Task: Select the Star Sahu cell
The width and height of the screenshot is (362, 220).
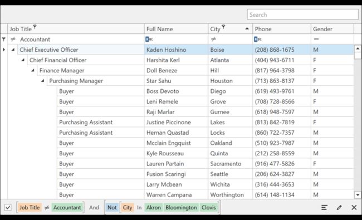Action: point(176,81)
